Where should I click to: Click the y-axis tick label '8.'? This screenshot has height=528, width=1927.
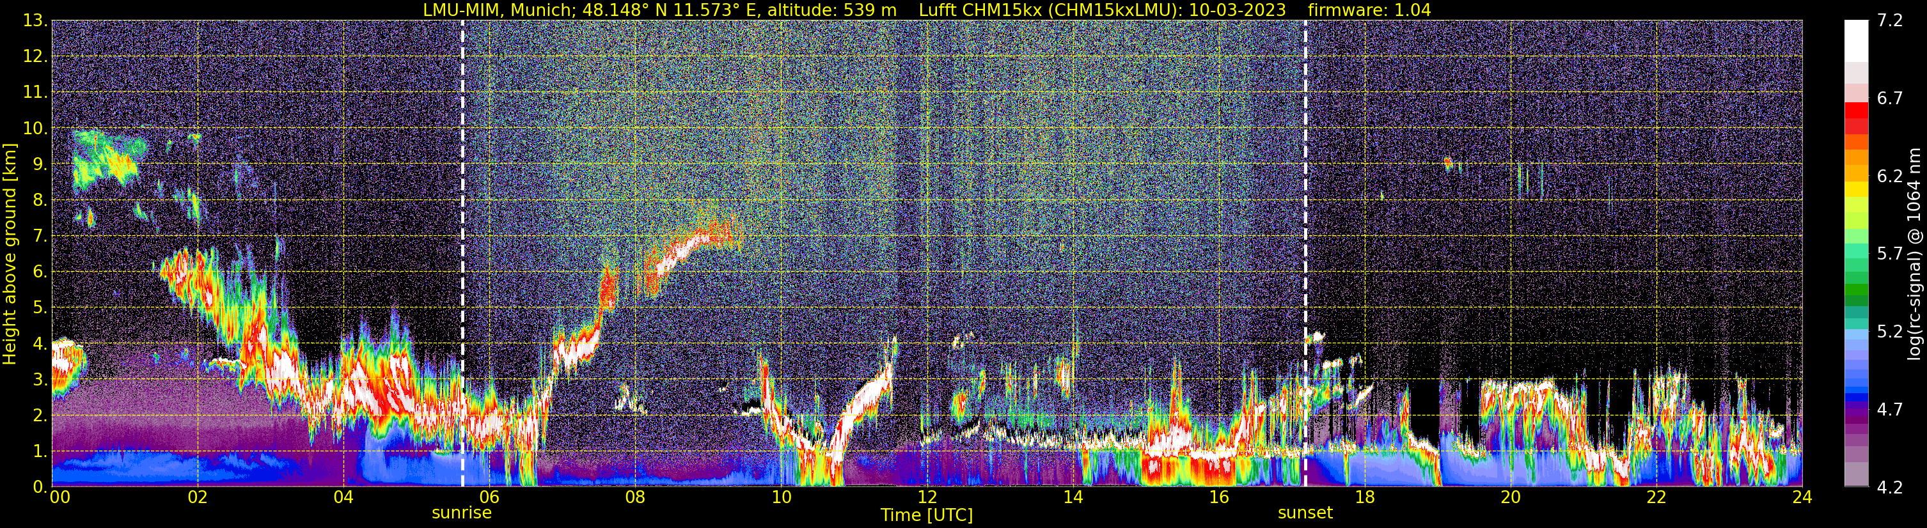[x=40, y=201]
